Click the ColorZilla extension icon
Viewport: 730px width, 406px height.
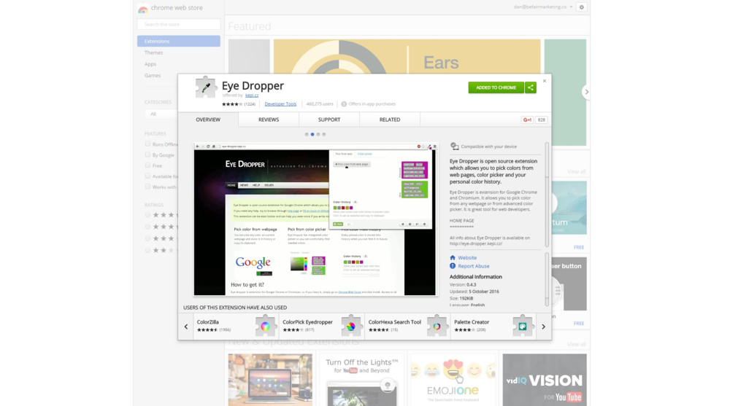[266, 326]
